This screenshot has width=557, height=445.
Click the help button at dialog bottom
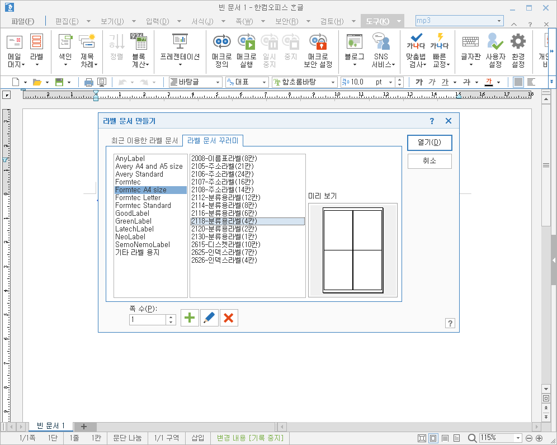(450, 323)
